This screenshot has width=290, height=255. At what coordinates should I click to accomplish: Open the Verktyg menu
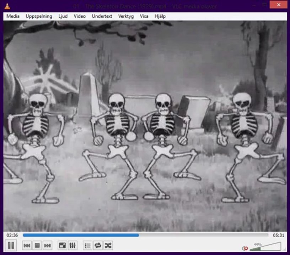click(126, 16)
